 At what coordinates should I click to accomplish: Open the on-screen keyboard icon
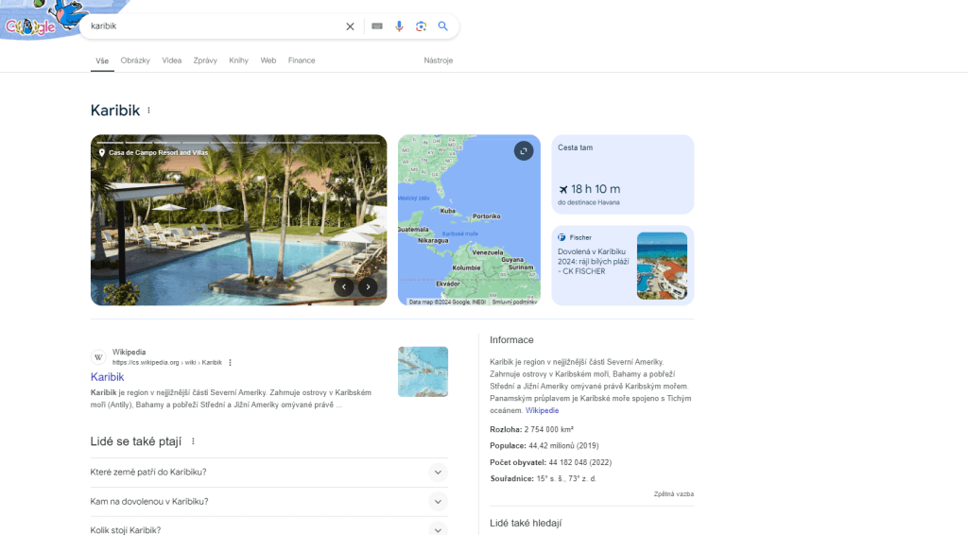pyautogui.click(x=376, y=26)
